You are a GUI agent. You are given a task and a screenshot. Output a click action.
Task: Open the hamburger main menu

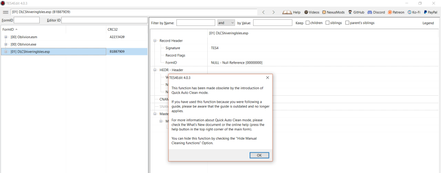(5, 12)
